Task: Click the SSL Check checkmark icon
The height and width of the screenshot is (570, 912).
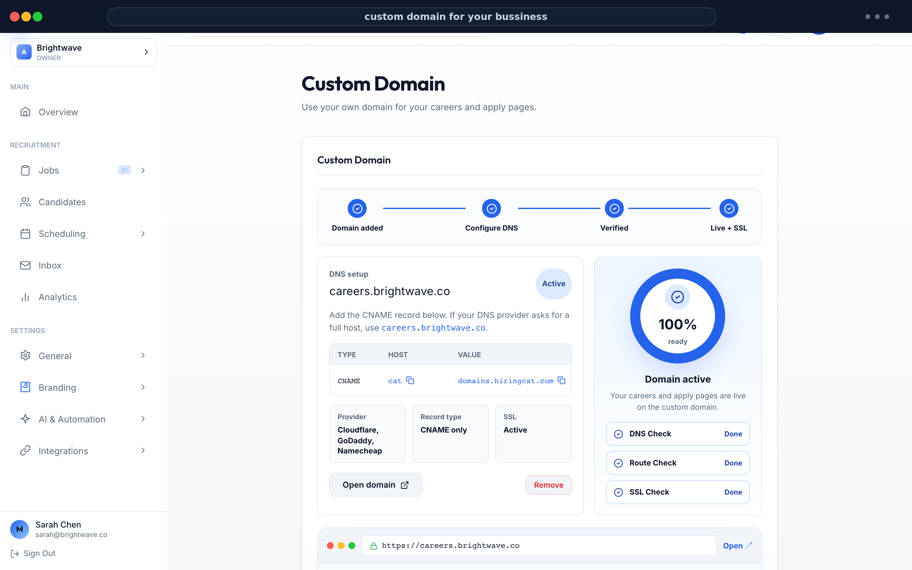Action: 618,492
